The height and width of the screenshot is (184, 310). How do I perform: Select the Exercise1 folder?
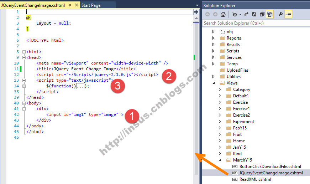point(241,109)
